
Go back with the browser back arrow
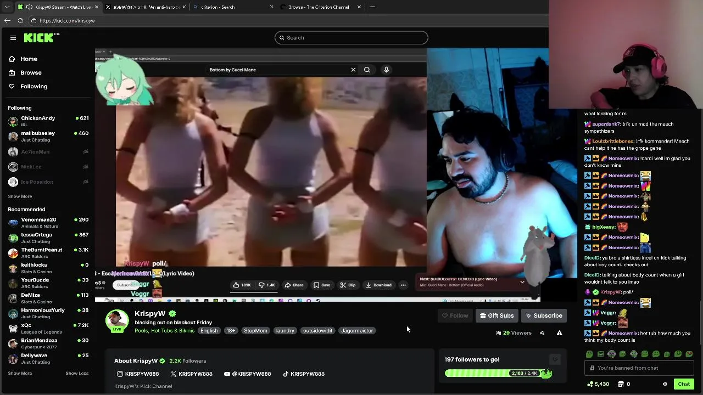click(x=7, y=20)
